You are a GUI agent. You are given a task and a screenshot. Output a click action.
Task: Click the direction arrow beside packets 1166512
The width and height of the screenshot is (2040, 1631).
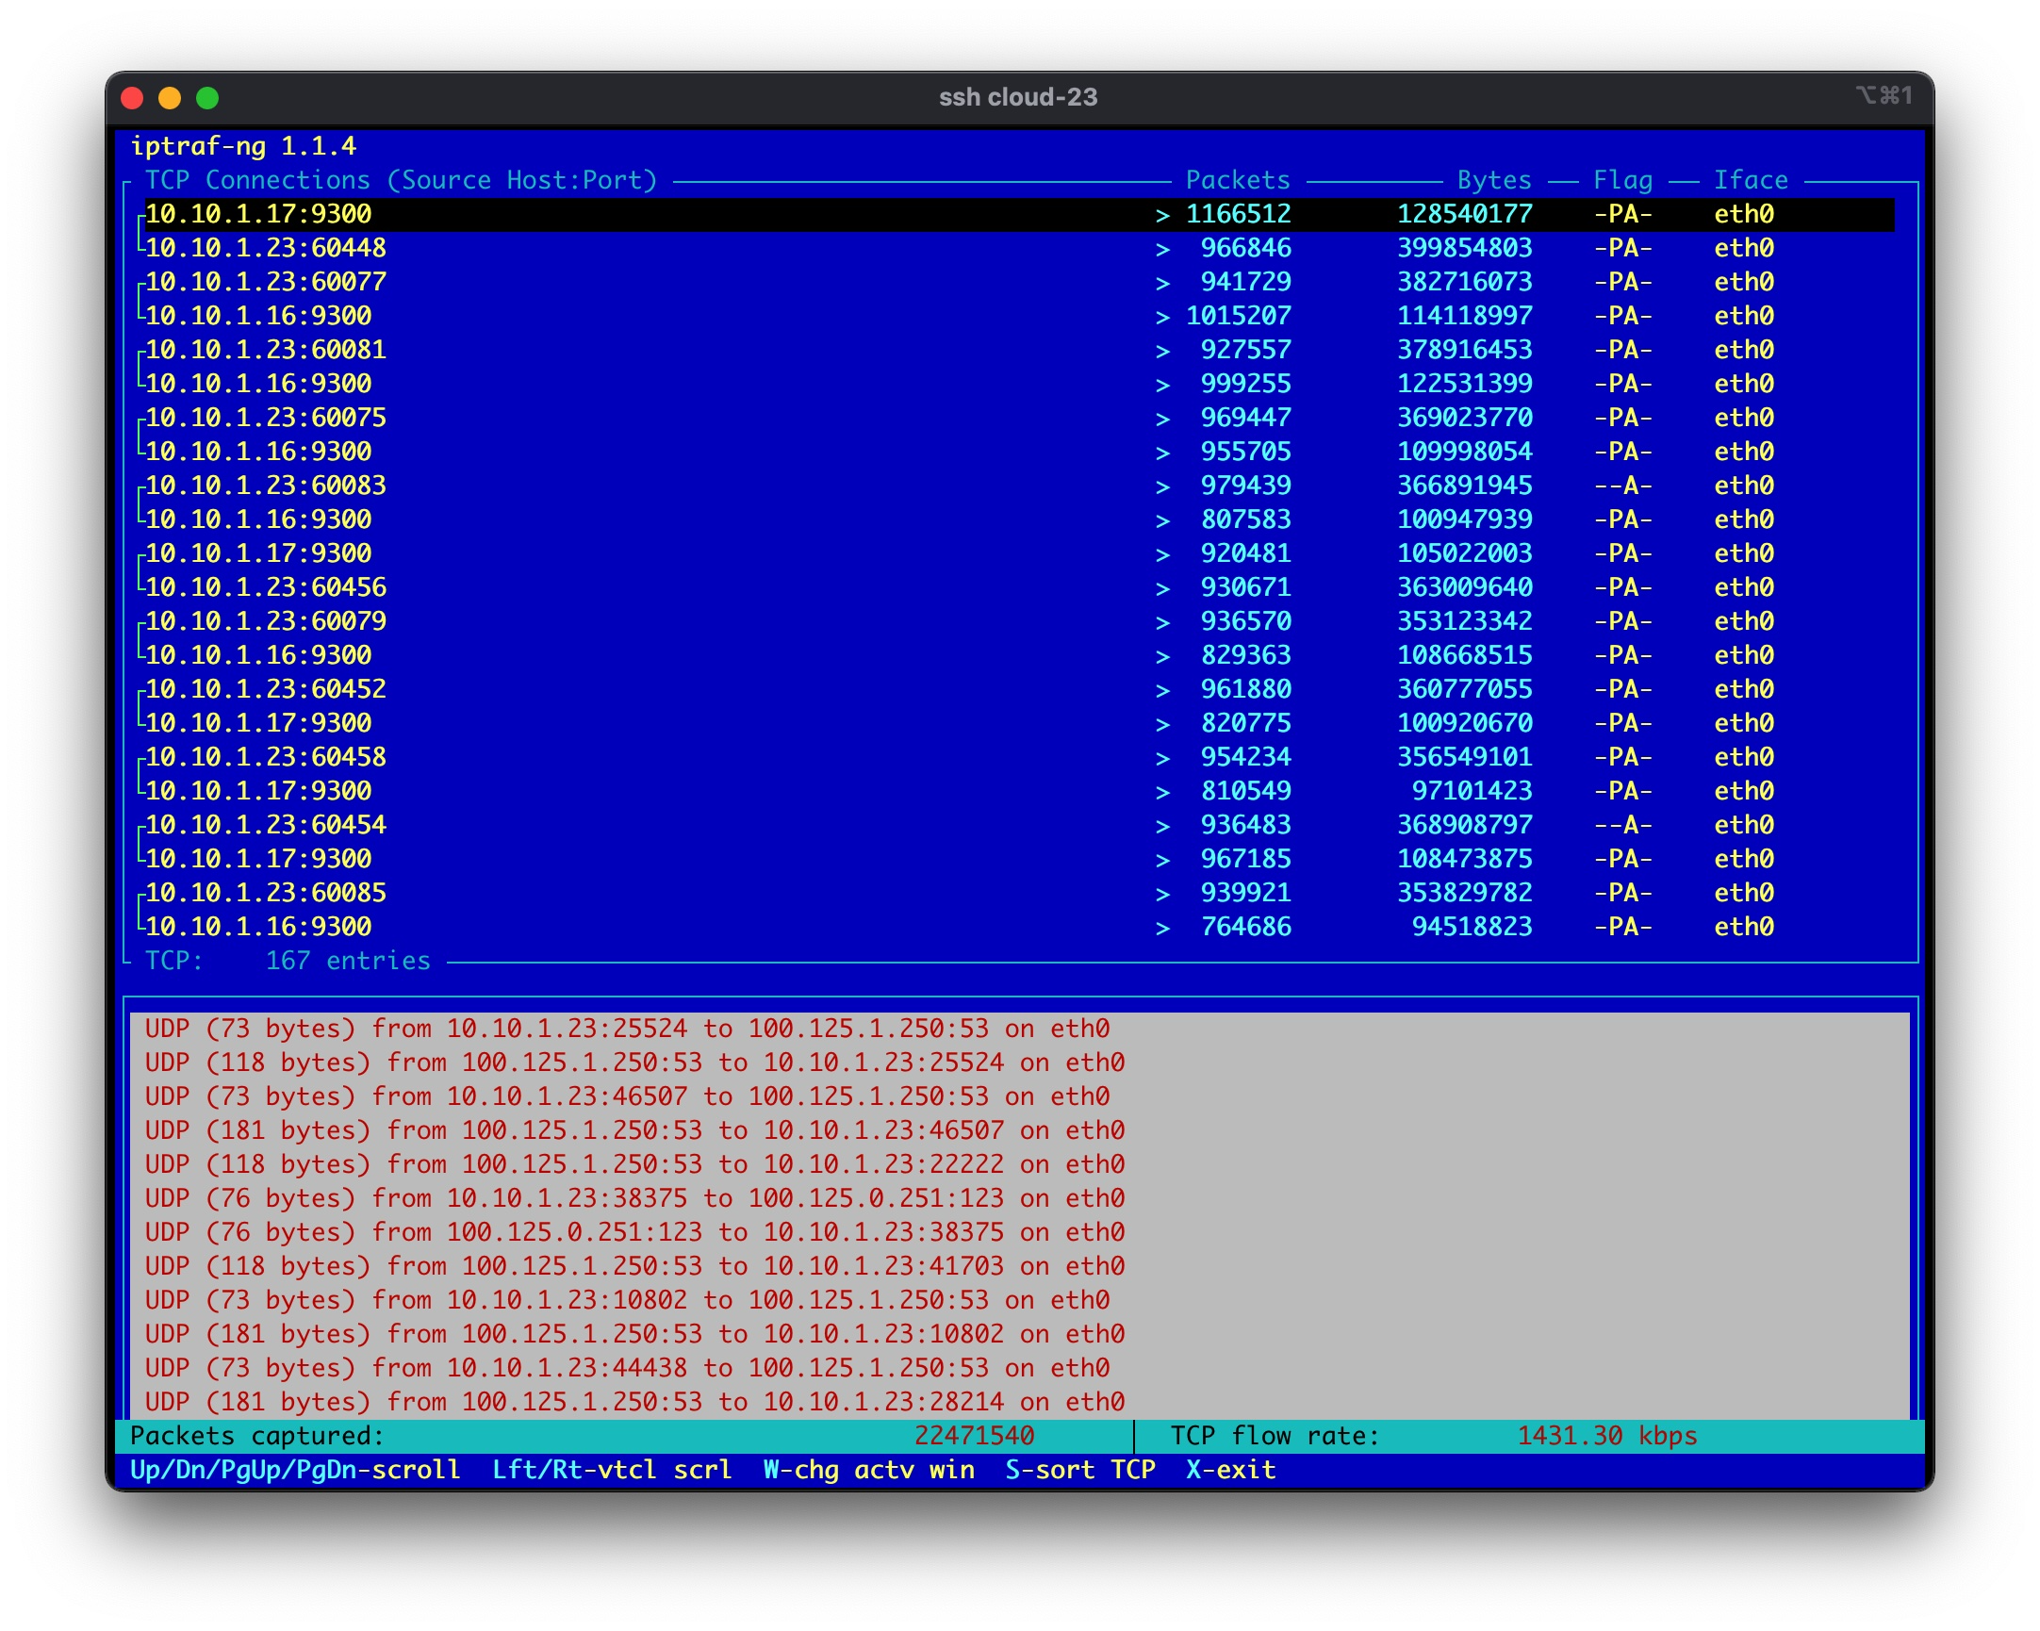(x=1163, y=216)
